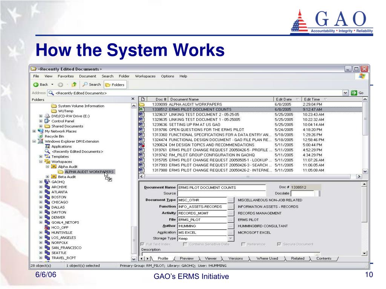Viewport: 386px width, 289px height.
Task: Toggle the Contains Sensitive Data checkbox
Action: point(185,244)
